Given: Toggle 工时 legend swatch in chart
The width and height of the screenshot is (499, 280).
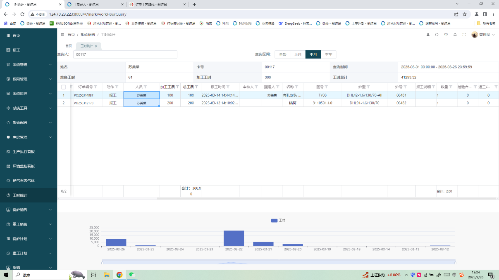Looking at the screenshot, I should tap(274, 221).
